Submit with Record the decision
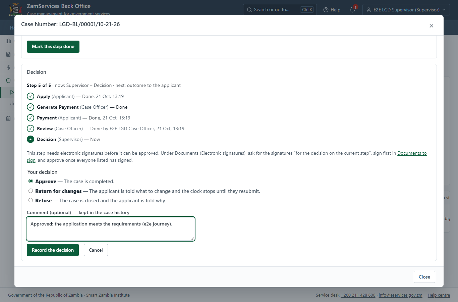Viewport: 458px width, 302px height. coord(53,250)
